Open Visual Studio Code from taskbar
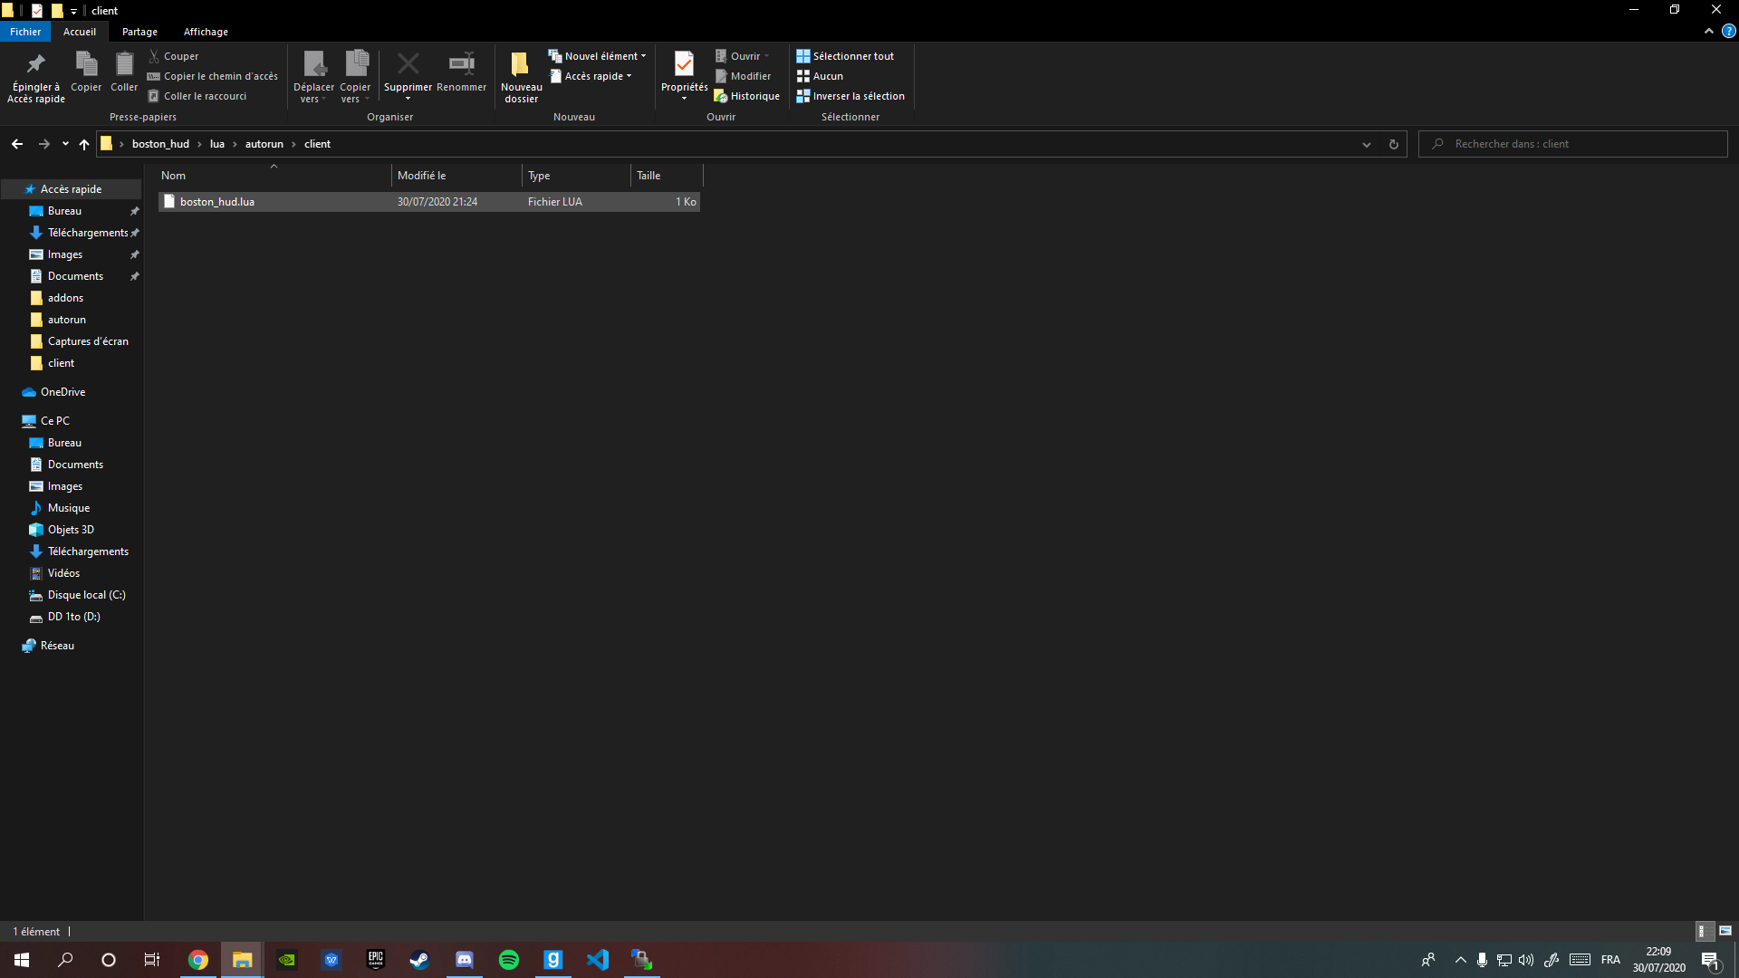Viewport: 1739px width, 978px height. pyautogui.click(x=597, y=960)
